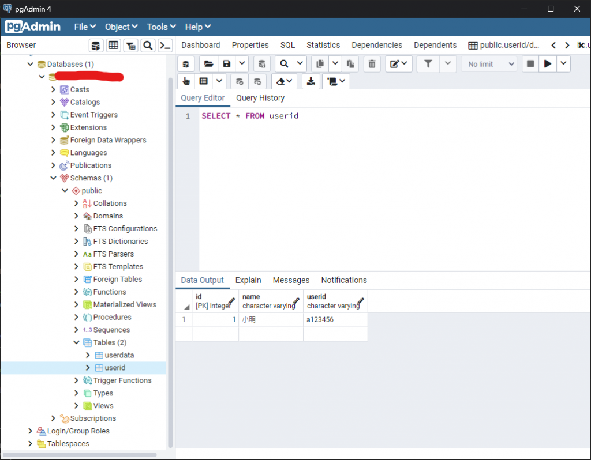
Task: Click the connection status icon in query toolbar
Action: click(x=186, y=64)
